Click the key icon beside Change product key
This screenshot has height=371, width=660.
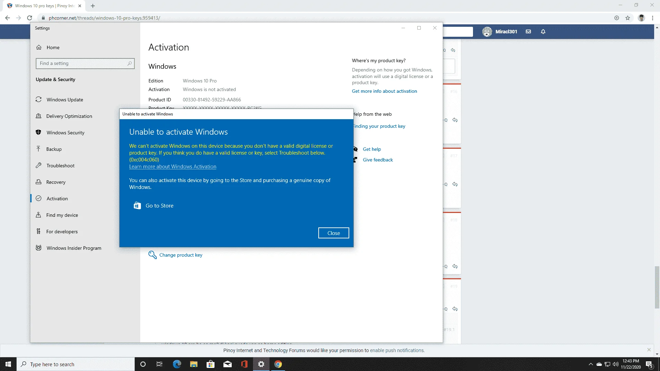pos(152,255)
